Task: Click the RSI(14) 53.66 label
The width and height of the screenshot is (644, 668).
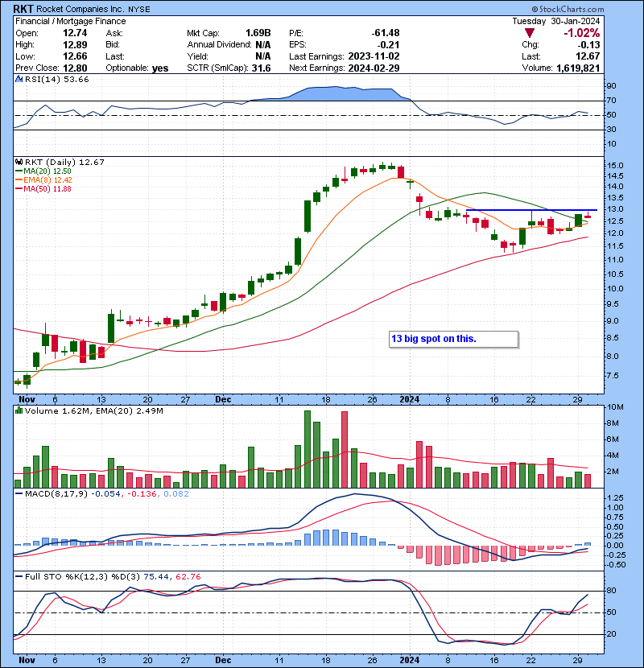Action: [x=57, y=79]
